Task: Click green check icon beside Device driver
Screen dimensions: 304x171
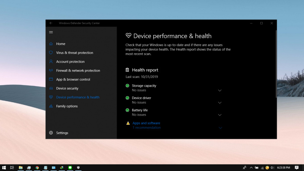Action: coord(127,98)
